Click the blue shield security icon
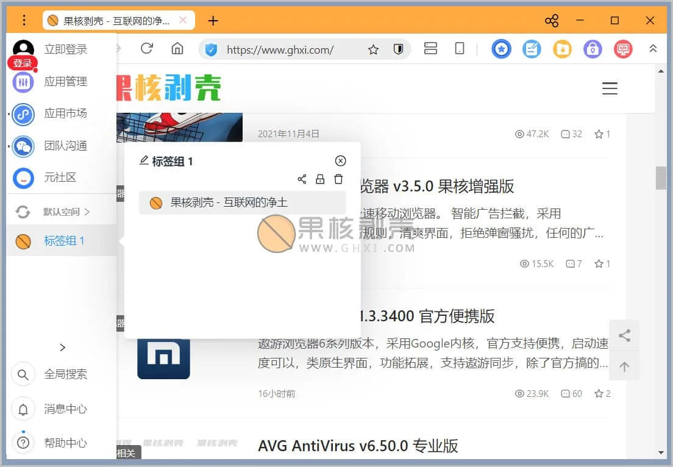This screenshot has height=467, width=673. [x=211, y=49]
